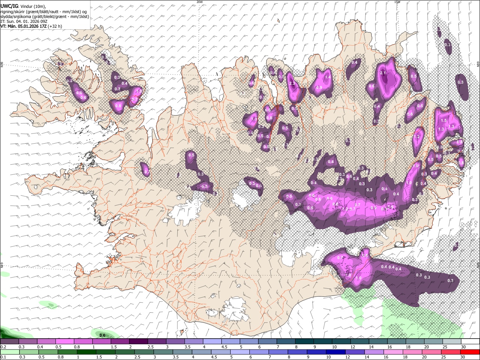Click the '2.1' snowfall value on the map

click(383, 73)
